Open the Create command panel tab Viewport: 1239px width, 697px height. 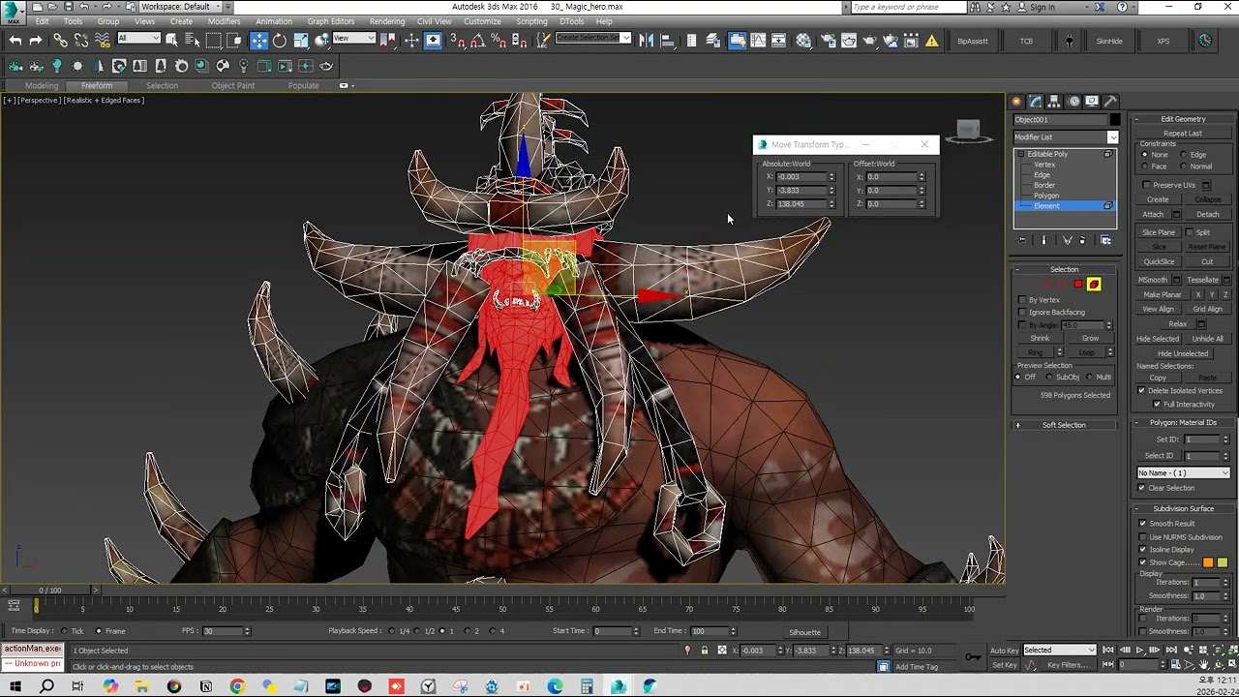pos(1016,102)
